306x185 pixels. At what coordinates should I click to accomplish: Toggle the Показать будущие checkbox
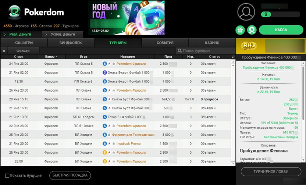click(7, 176)
